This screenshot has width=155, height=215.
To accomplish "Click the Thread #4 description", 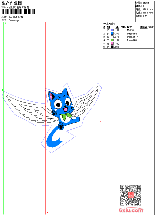I will click(x=132, y=33).
